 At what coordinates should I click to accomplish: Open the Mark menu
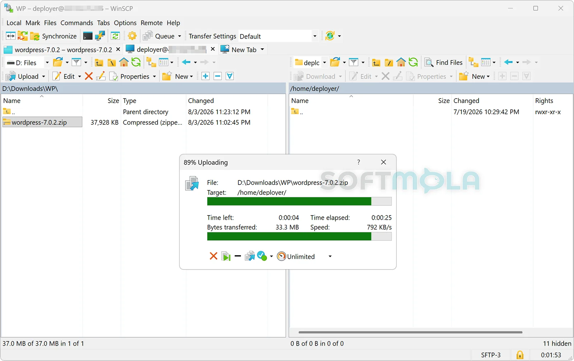tap(33, 23)
